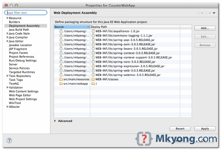This screenshot has width=221, height=150.
Task: Click jar icon for commons-logging-1.1.1.jar
Action: pos(93,36)
